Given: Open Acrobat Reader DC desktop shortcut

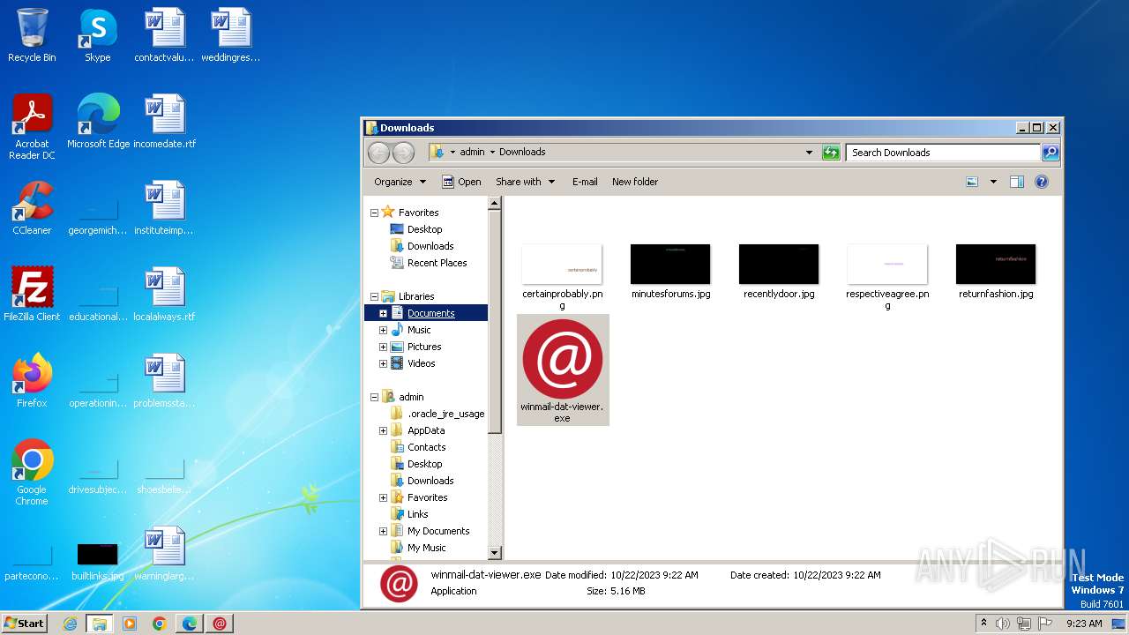Looking at the screenshot, I should click(x=32, y=126).
